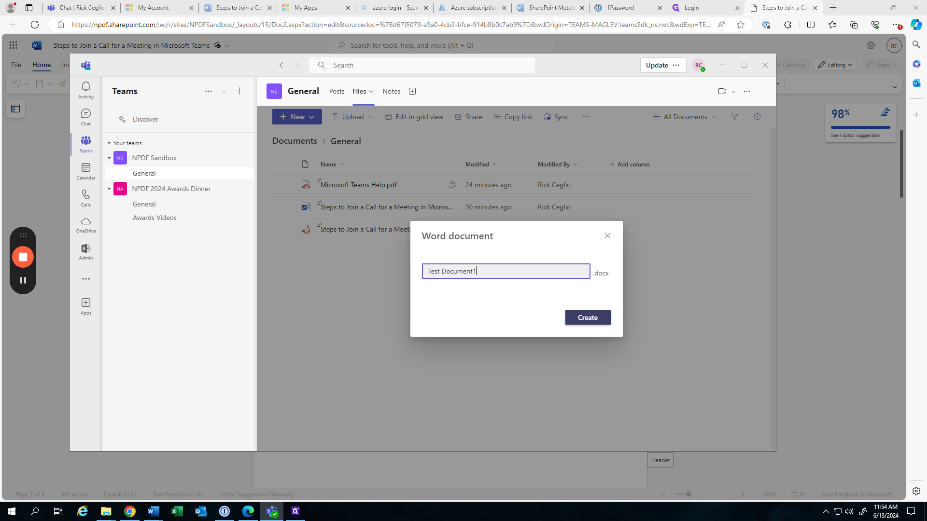Open Microsoft Teams Help.pdf file
This screenshot has width=927, height=521.
[359, 185]
